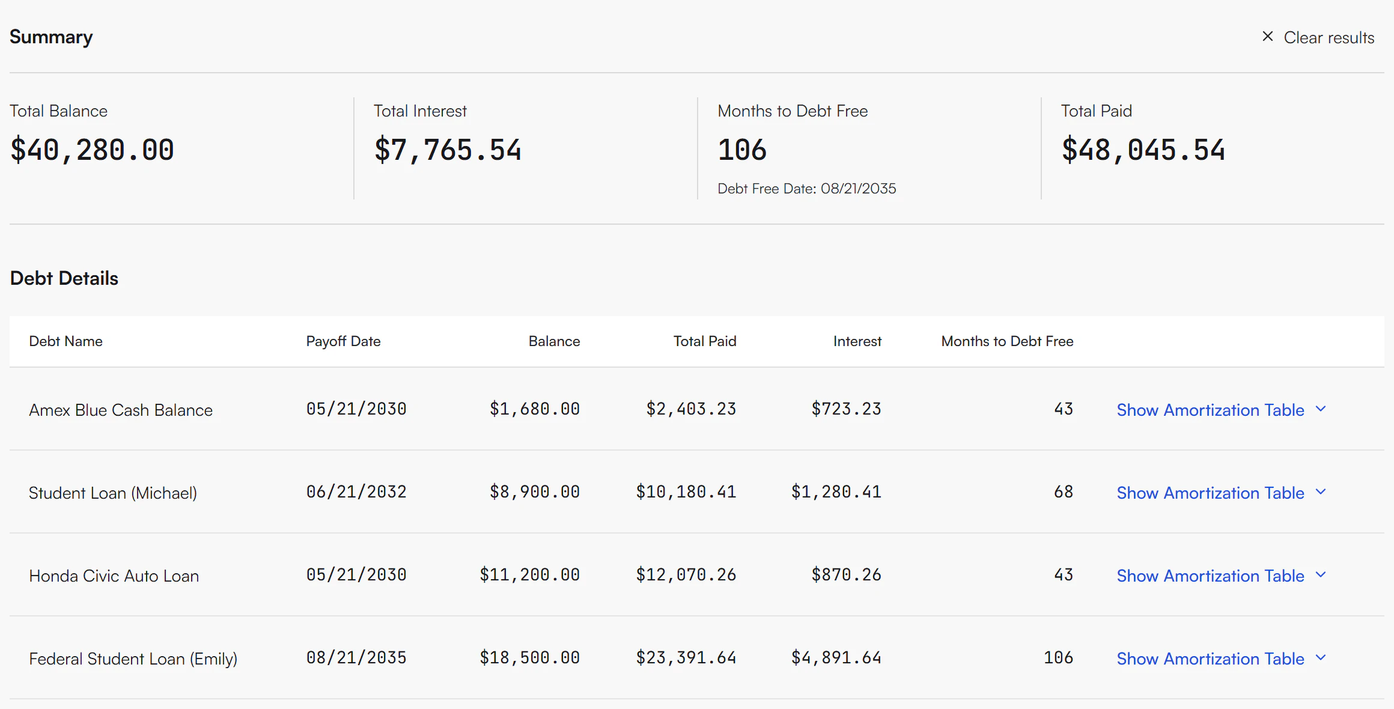Click total paid $2,403.23
Image resolution: width=1394 pixels, height=709 pixels.
point(691,409)
